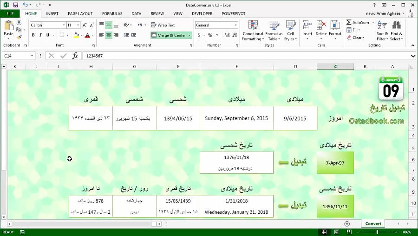Click the Insert Function fx icon
This screenshot has width=418, height=236.
(75, 56)
